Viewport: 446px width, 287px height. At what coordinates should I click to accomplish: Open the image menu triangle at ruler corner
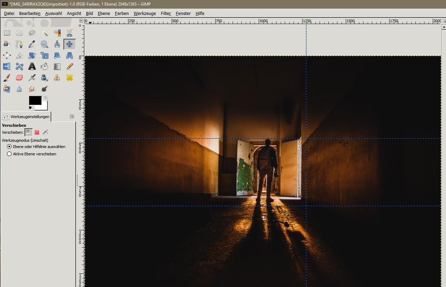coord(81,21)
